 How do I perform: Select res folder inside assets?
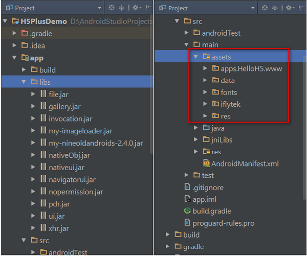point(226,116)
